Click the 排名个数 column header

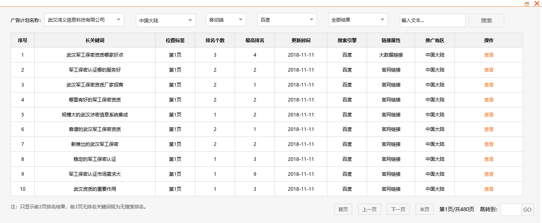(215, 40)
